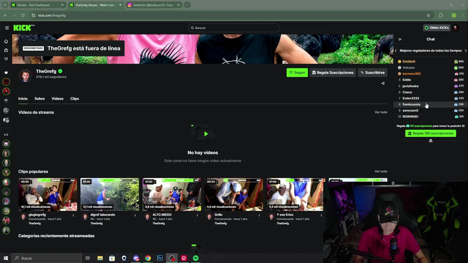Switch to AndryOrz Instagram browser tab

(153, 5)
